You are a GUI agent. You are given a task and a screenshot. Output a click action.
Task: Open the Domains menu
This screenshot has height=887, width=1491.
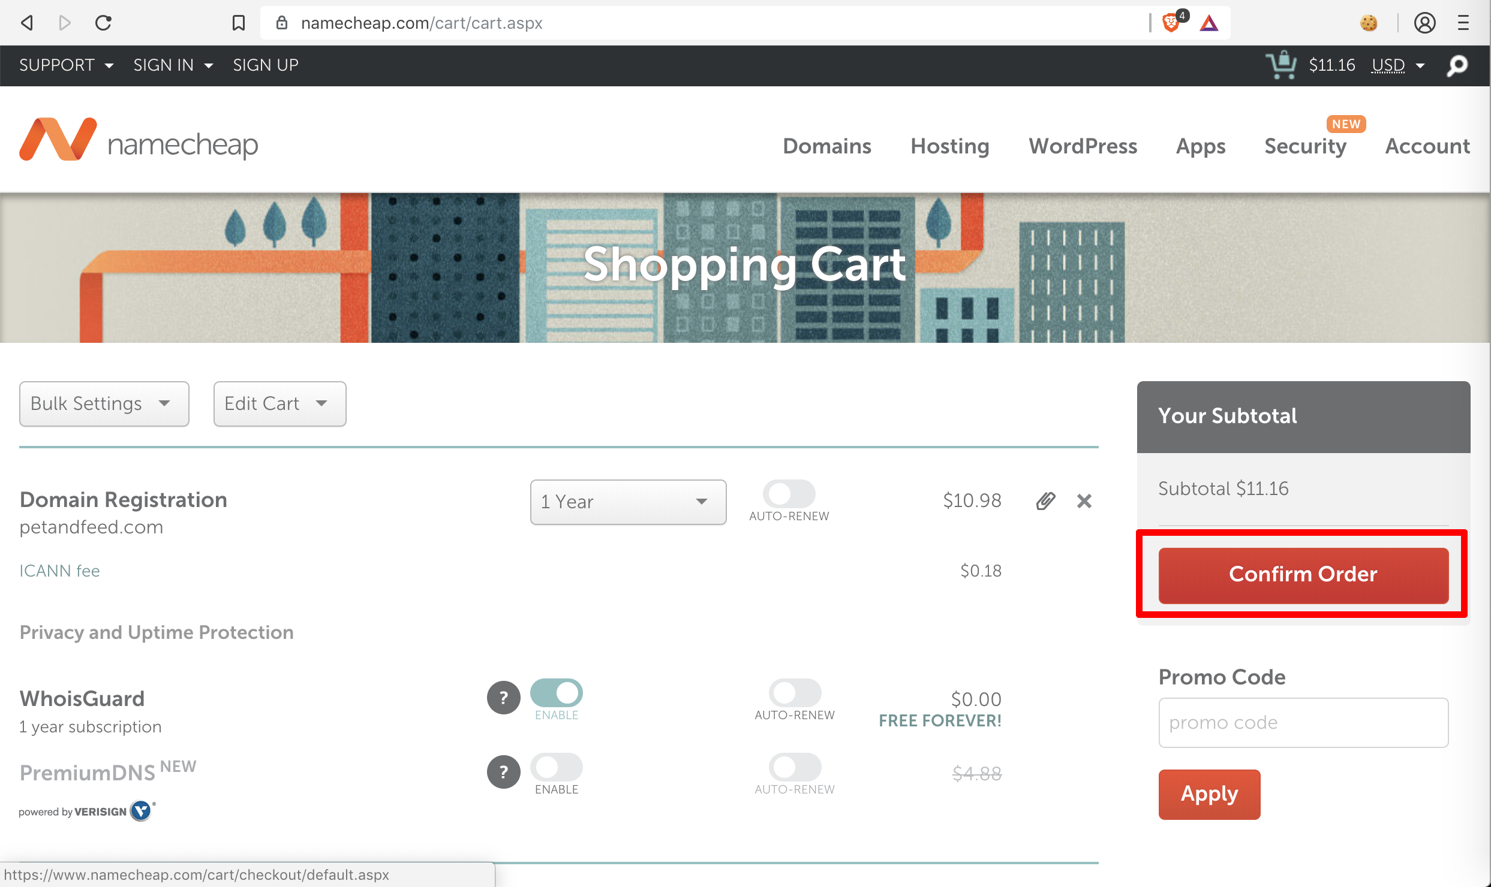coord(826,146)
